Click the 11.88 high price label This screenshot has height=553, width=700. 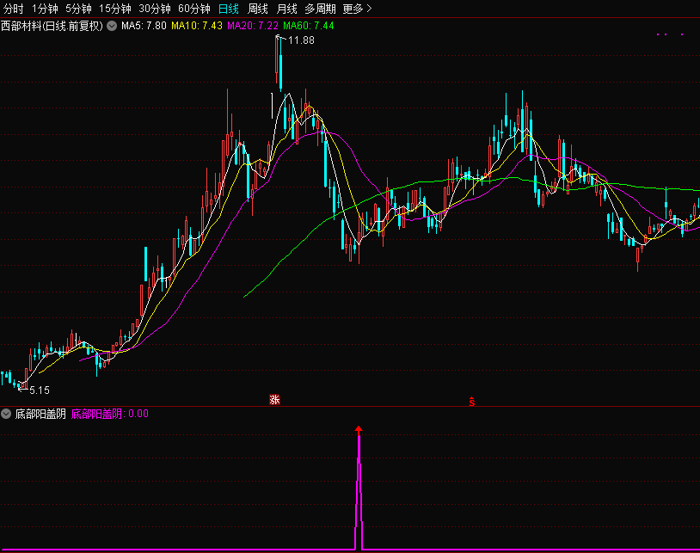coord(301,40)
